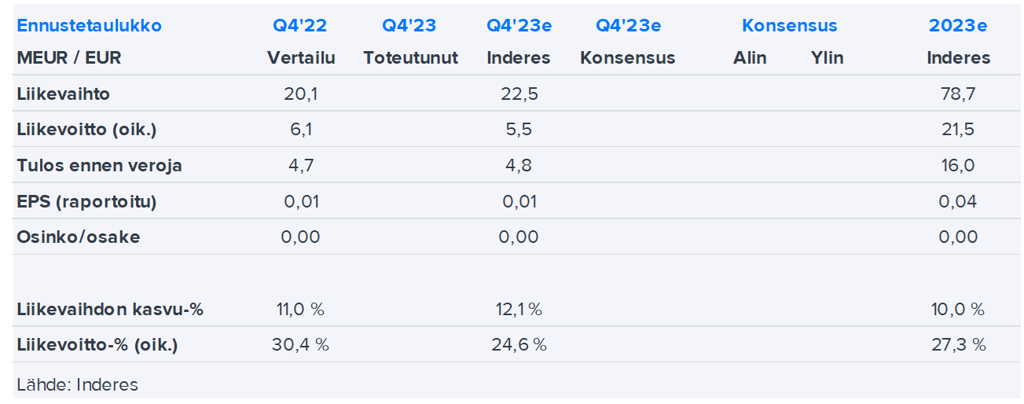This screenshot has height=404, width=1024.
Task: Select the Liikevoitto (oik.) row label
Action: click(86, 130)
